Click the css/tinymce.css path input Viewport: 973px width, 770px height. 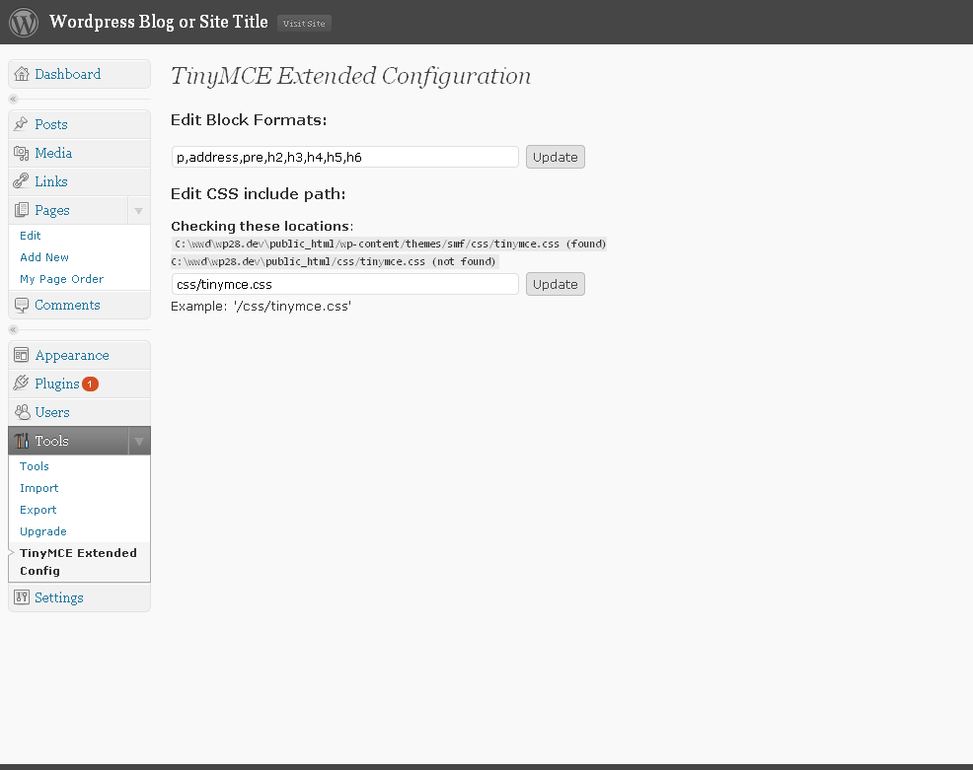point(345,284)
